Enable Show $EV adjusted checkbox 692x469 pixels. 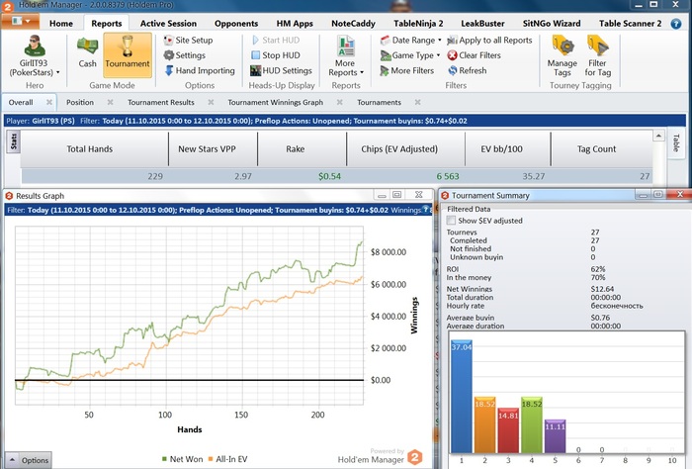(451, 221)
